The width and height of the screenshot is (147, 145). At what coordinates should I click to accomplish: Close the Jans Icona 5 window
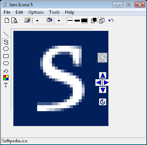click(x=140, y=5)
